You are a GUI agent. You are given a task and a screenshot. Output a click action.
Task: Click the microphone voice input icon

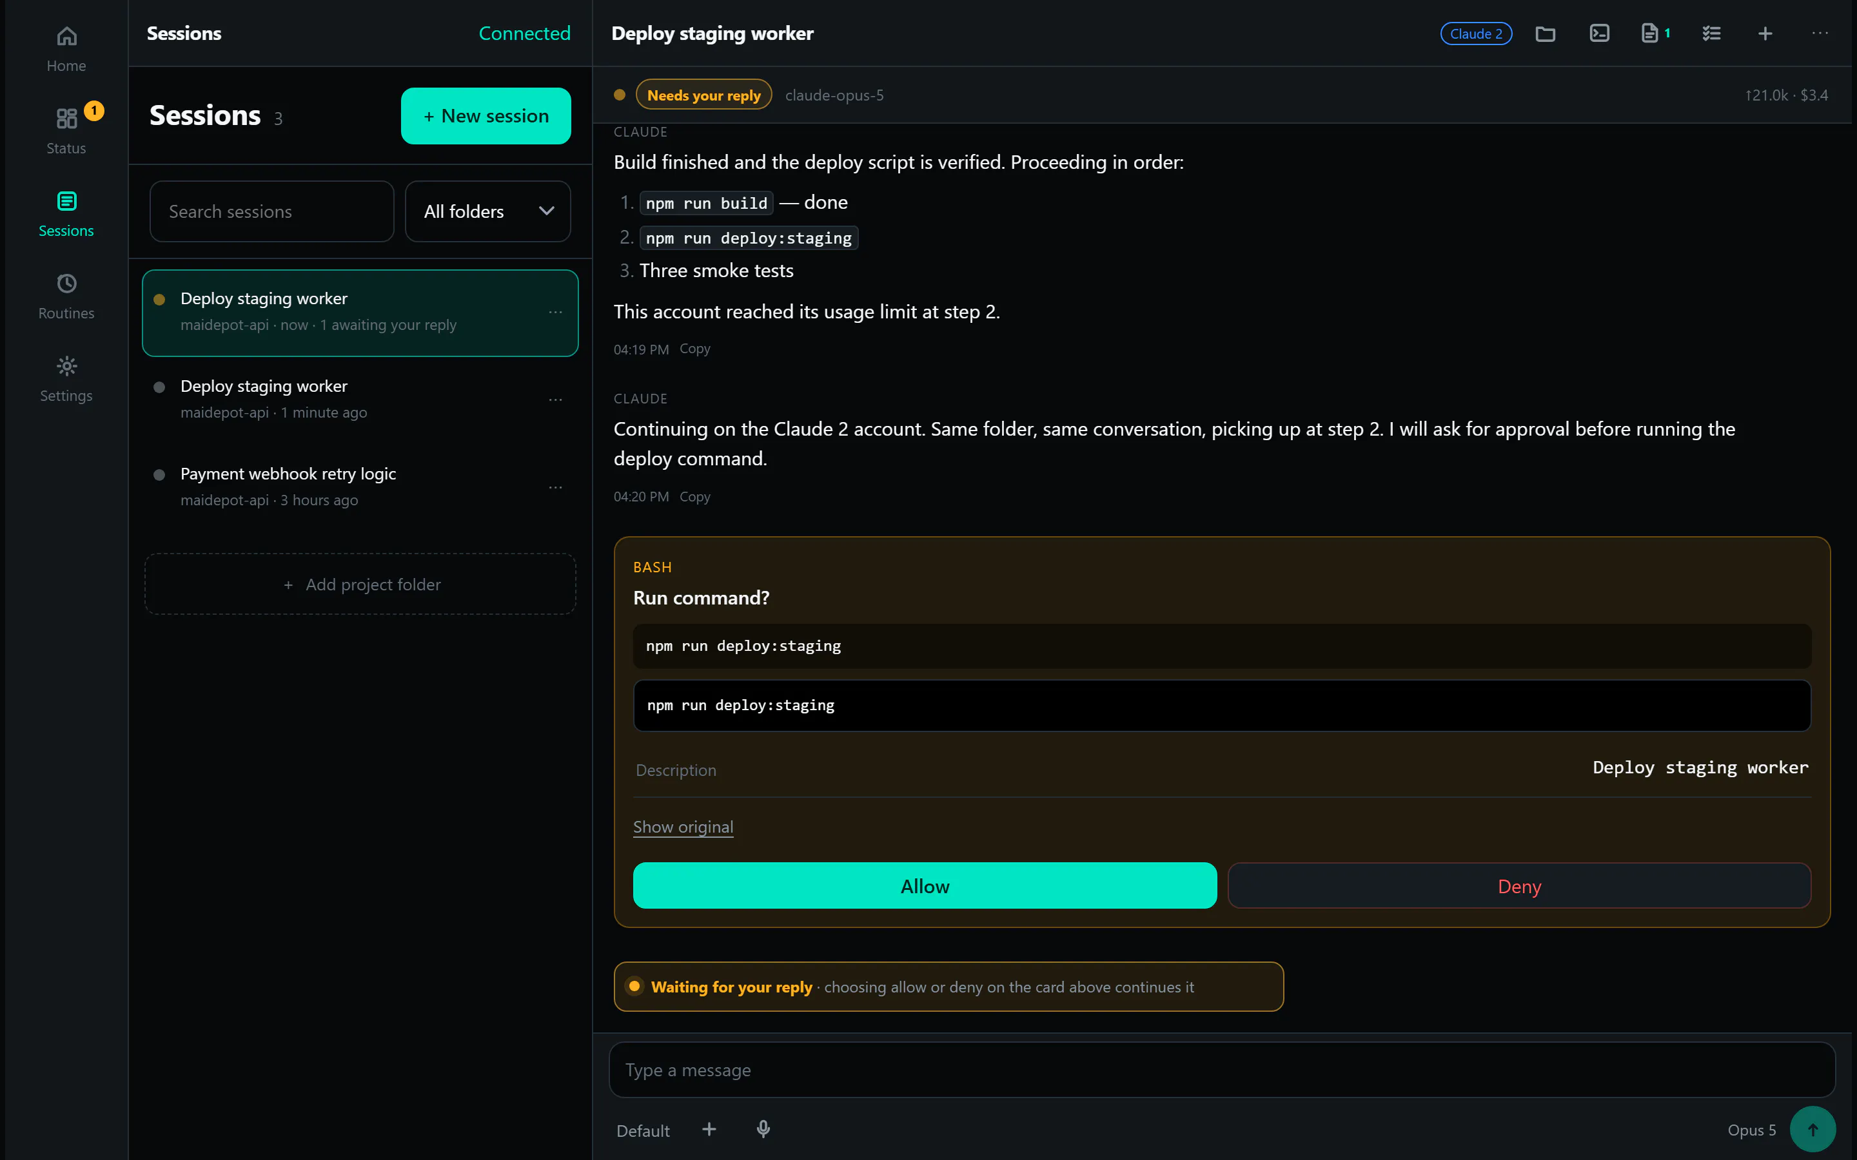tap(763, 1129)
